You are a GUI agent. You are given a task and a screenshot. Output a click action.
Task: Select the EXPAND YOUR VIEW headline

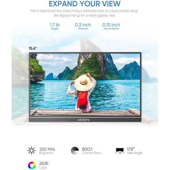tap(84, 4)
